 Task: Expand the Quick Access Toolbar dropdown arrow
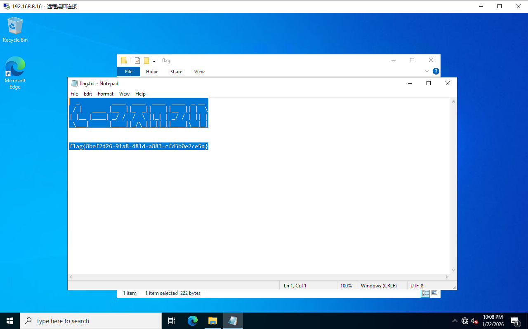point(154,61)
